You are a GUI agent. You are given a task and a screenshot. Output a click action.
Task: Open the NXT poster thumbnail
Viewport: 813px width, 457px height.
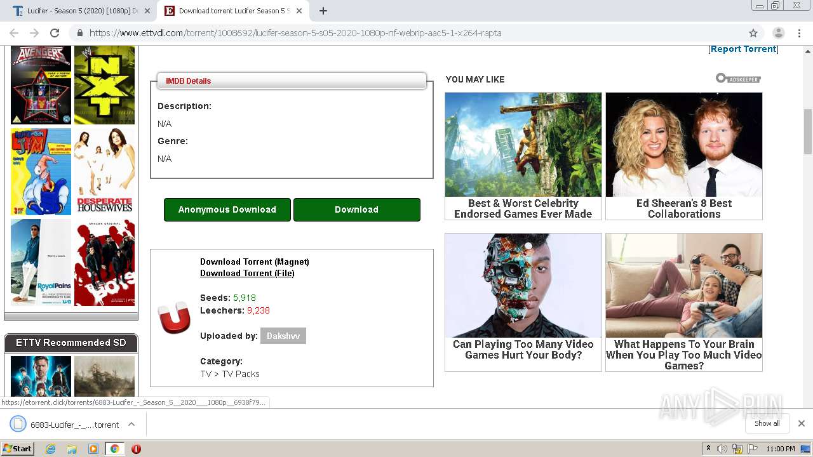tap(105, 85)
